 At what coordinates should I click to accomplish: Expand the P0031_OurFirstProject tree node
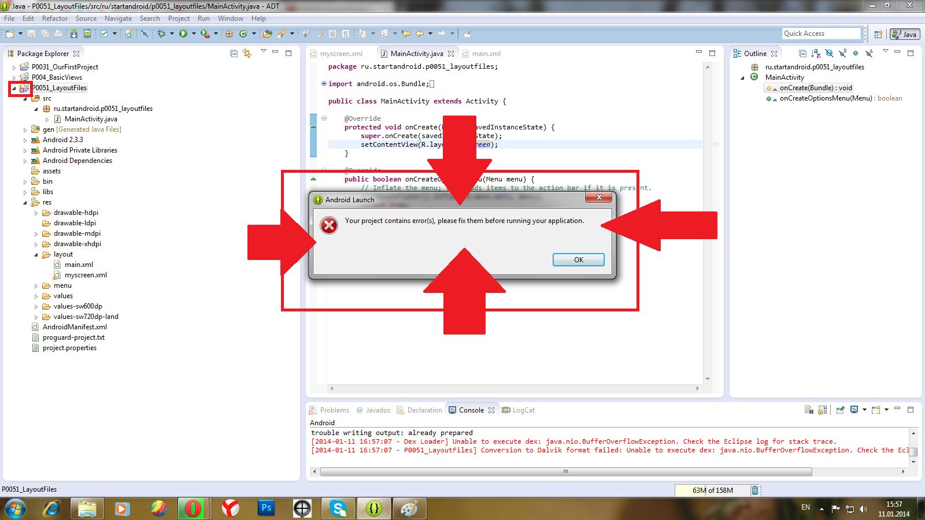point(14,68)
